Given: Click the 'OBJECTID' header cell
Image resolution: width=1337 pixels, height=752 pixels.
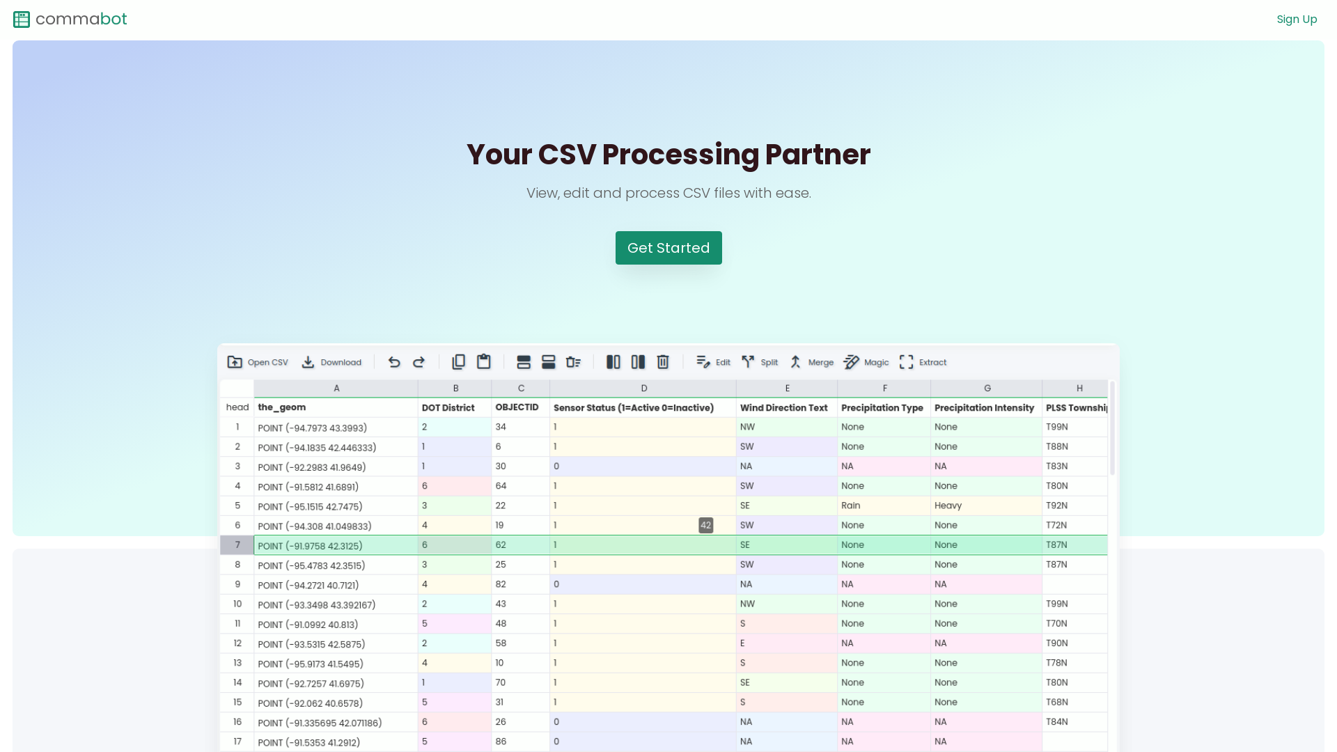Looking at the screenshot, I should pos(521,407).
